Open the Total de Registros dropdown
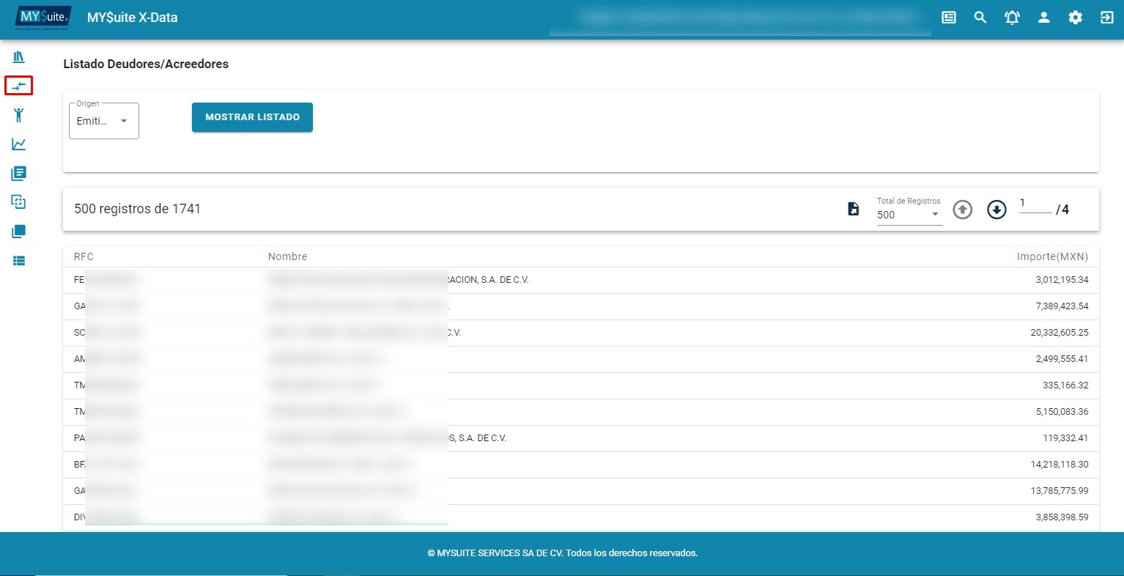Image resolution: width=1124 pixels, height=576 pixels. tap(909, 215)
